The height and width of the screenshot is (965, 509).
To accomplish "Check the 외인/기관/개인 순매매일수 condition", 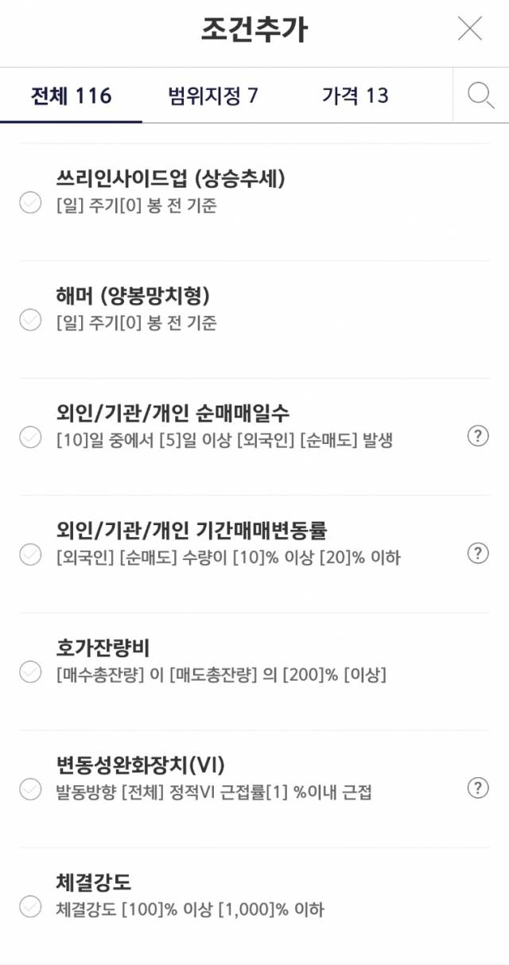I will coord(30,436).
